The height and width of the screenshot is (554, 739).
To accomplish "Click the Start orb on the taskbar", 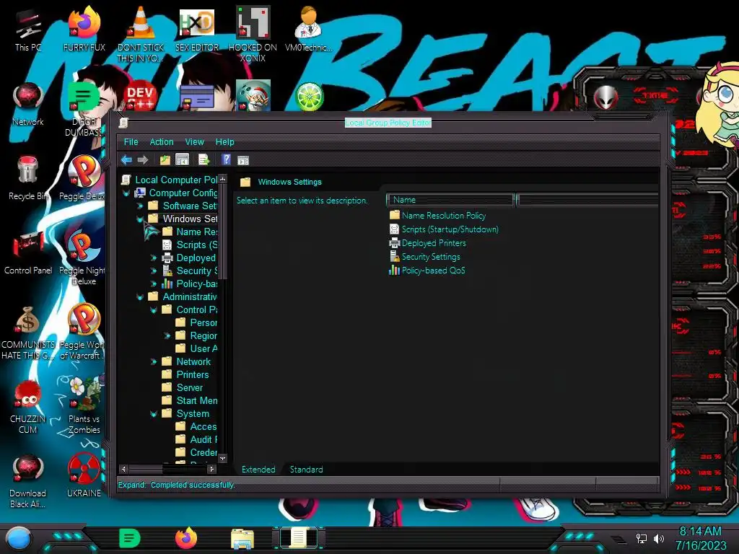I will click(19, 538).
